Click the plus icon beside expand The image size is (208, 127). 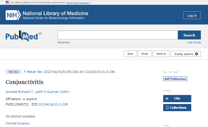[x=24, y=99]
